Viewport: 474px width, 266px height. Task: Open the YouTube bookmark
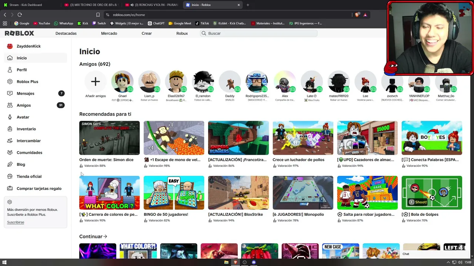tap(41, 23)
